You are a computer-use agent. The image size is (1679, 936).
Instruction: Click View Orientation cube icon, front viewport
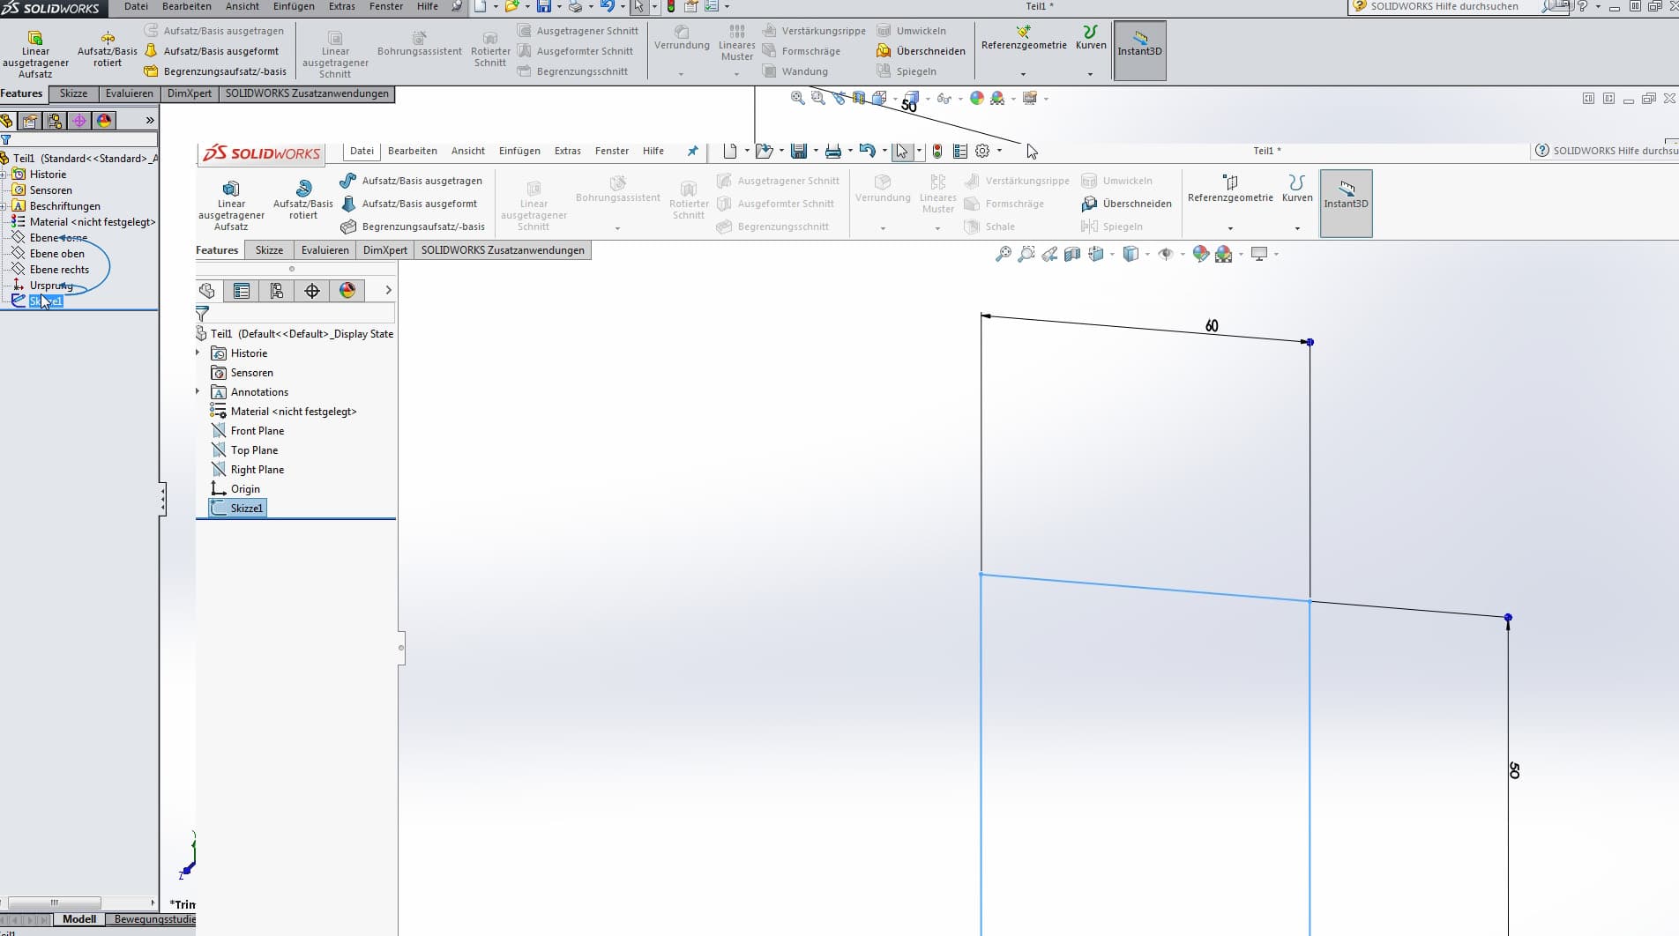[x=1096, y=254]
